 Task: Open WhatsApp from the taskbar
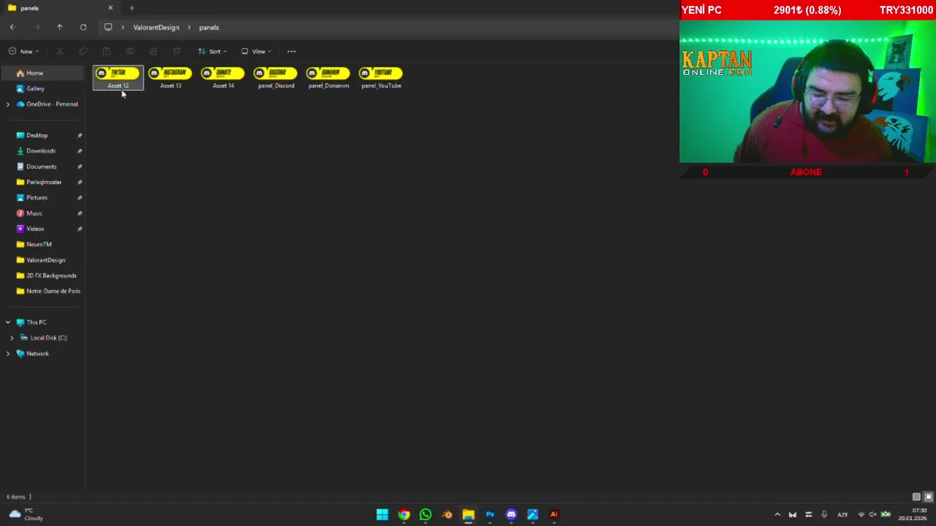(x=426, y=514)
